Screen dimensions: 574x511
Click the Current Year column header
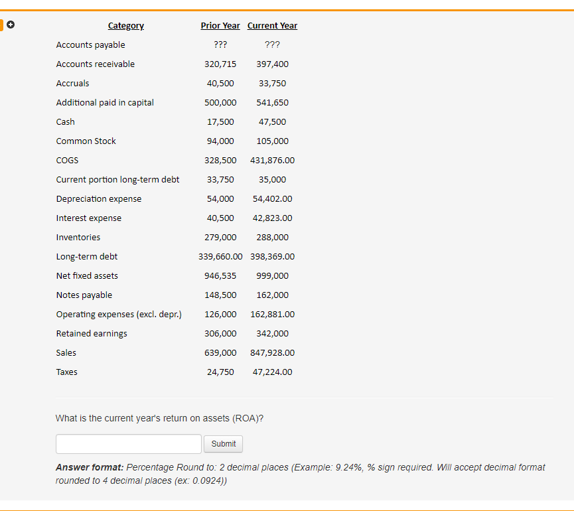point(272,25)
